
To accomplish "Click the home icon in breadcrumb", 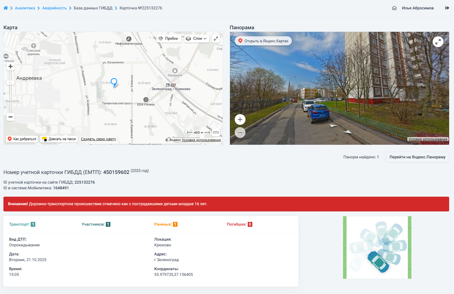I will (6, 8).
